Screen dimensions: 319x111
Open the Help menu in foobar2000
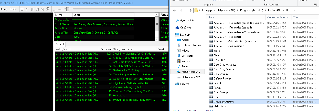tap(13, 9)
